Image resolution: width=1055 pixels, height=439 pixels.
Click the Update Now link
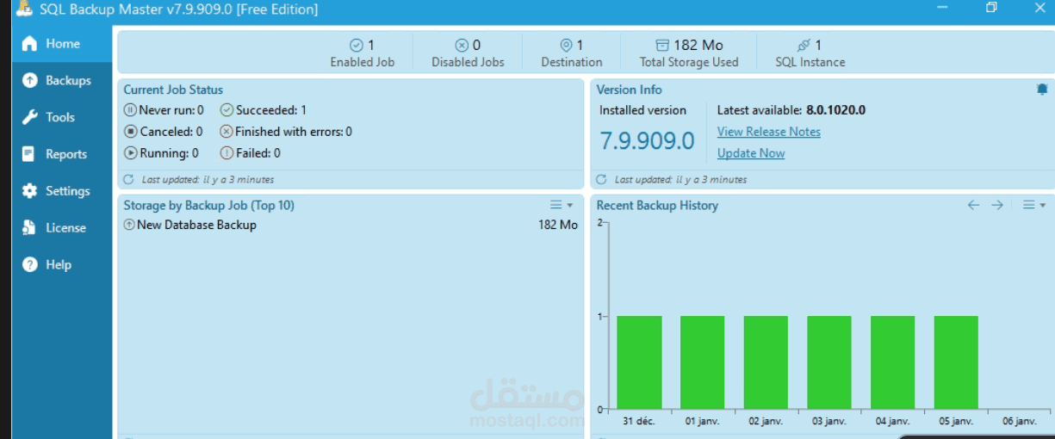(751, 153)
